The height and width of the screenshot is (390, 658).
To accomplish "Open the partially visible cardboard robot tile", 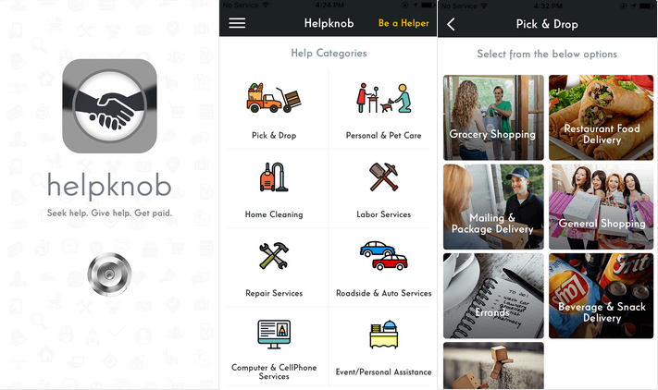I will pos(493,366).
